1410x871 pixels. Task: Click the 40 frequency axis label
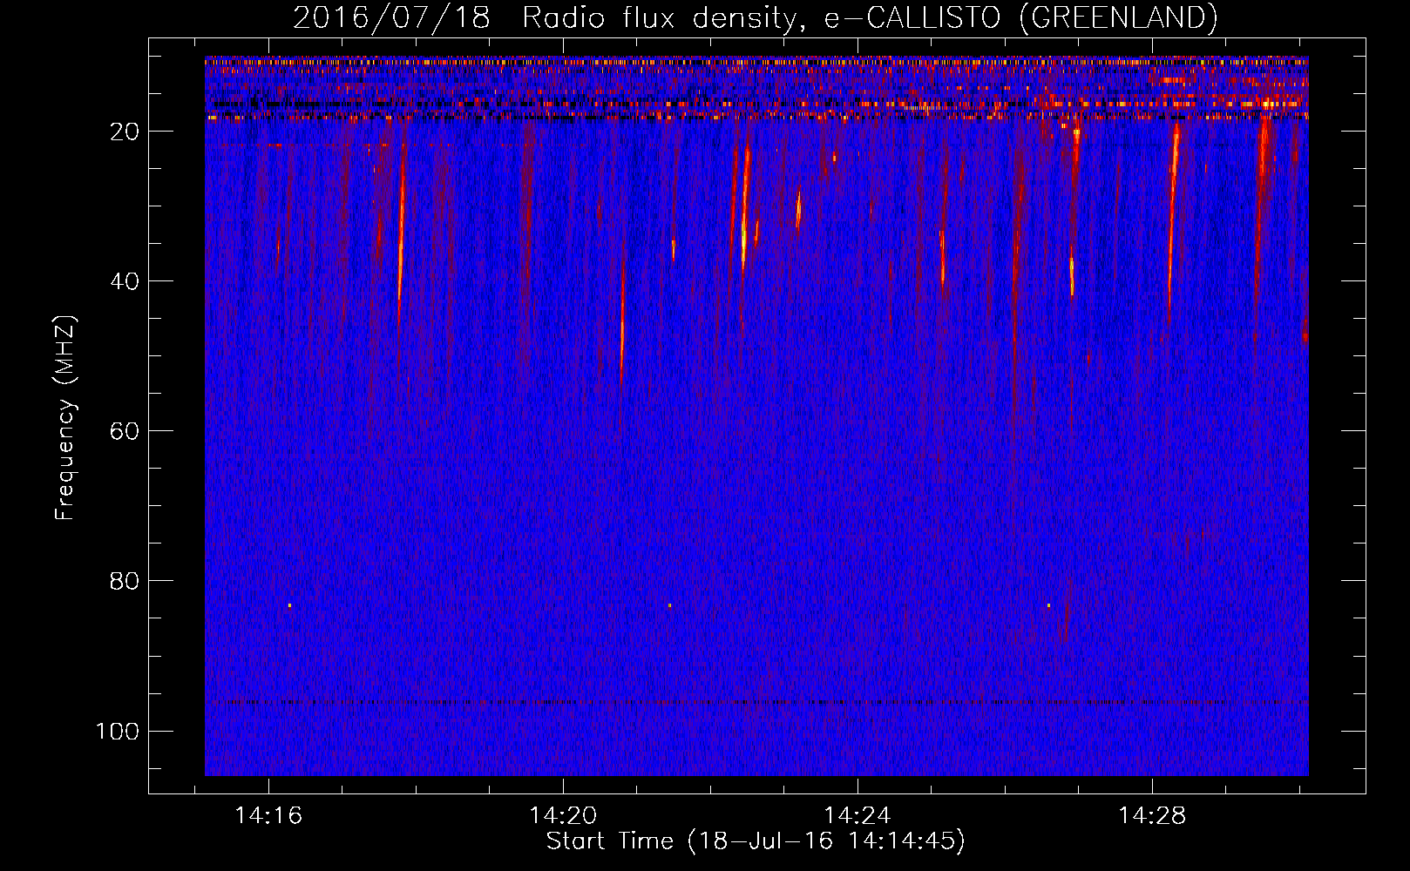point(125,281)
